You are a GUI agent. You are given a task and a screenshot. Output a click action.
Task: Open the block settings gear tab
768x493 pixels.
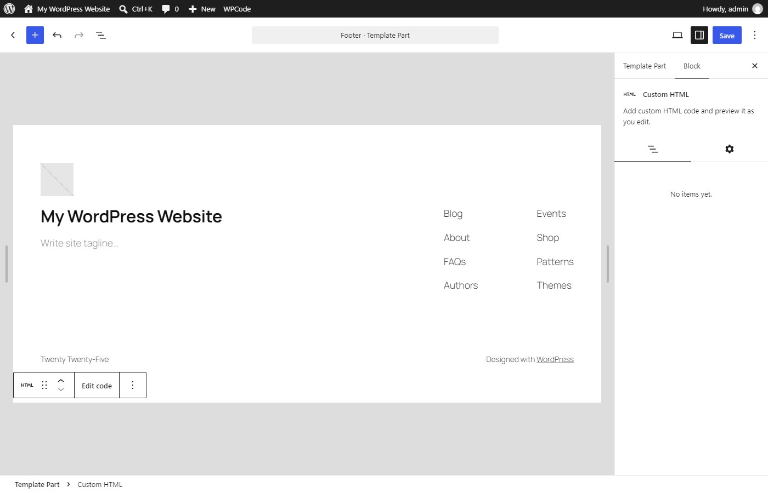click(730, 149)
